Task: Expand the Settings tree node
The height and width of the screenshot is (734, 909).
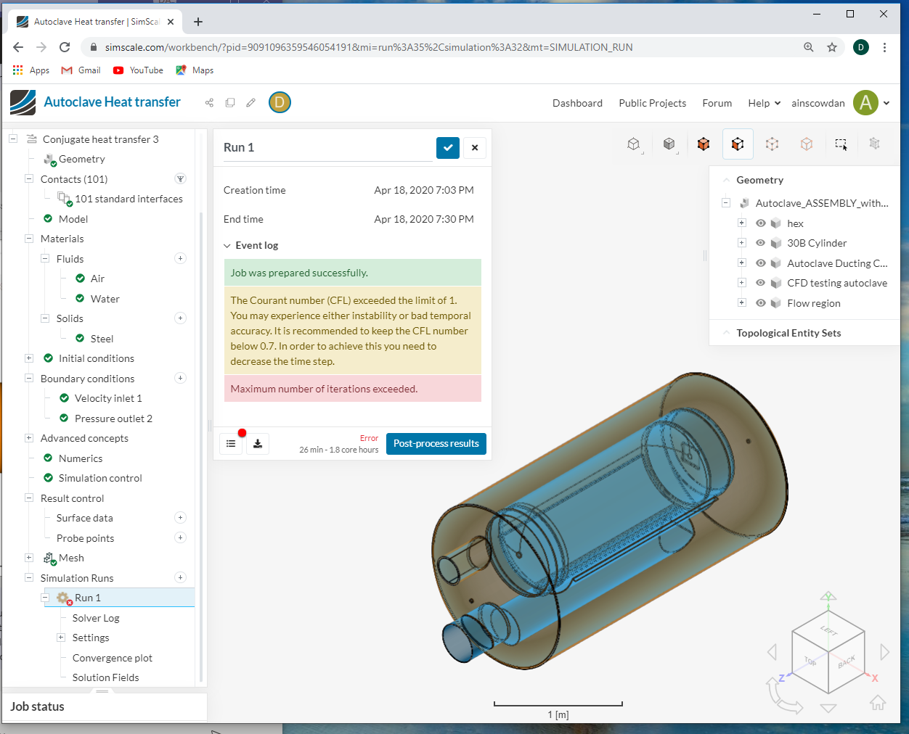Action: pos(61,638)
